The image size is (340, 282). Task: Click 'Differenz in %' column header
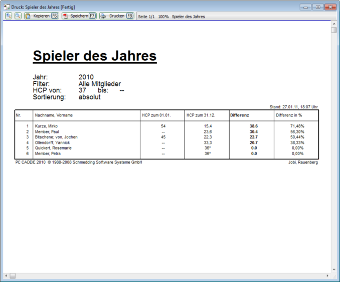point(289,115)
